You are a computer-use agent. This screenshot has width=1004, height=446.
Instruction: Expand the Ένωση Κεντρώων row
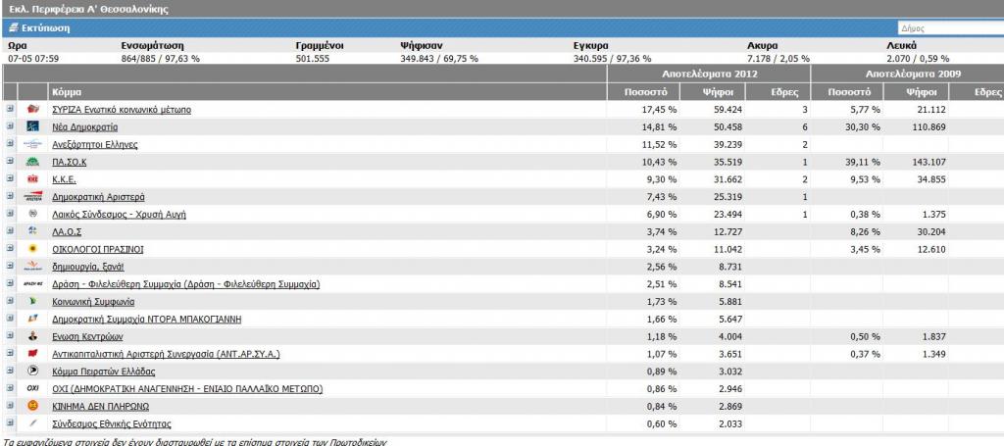[10, 335]
